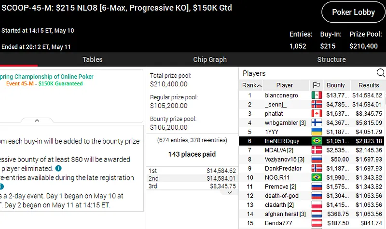Click Ukraine flag beside 1YYY
This screenshot has height=229, width=386.
317,132
